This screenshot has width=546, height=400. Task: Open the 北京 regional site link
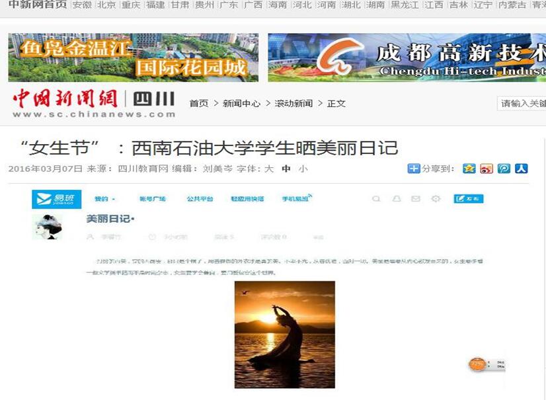point(106,5)
